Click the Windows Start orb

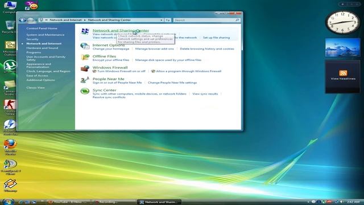8,202
